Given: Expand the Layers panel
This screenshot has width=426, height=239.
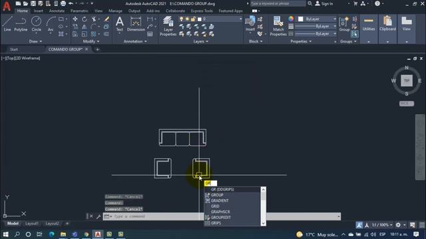Looking at the screenshot, I should pyautogui.click(x=200, y=41).
